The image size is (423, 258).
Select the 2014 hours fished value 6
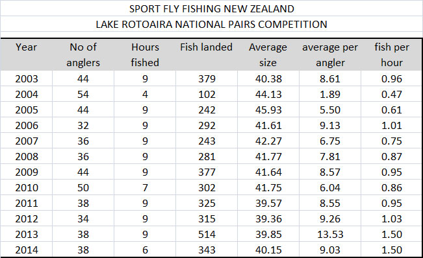click(145, 250)
